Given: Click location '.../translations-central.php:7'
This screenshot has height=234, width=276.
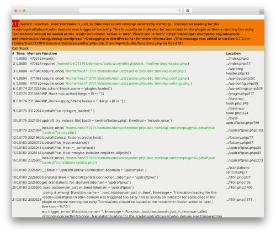Looking at the screenshot, I should 238,170.
